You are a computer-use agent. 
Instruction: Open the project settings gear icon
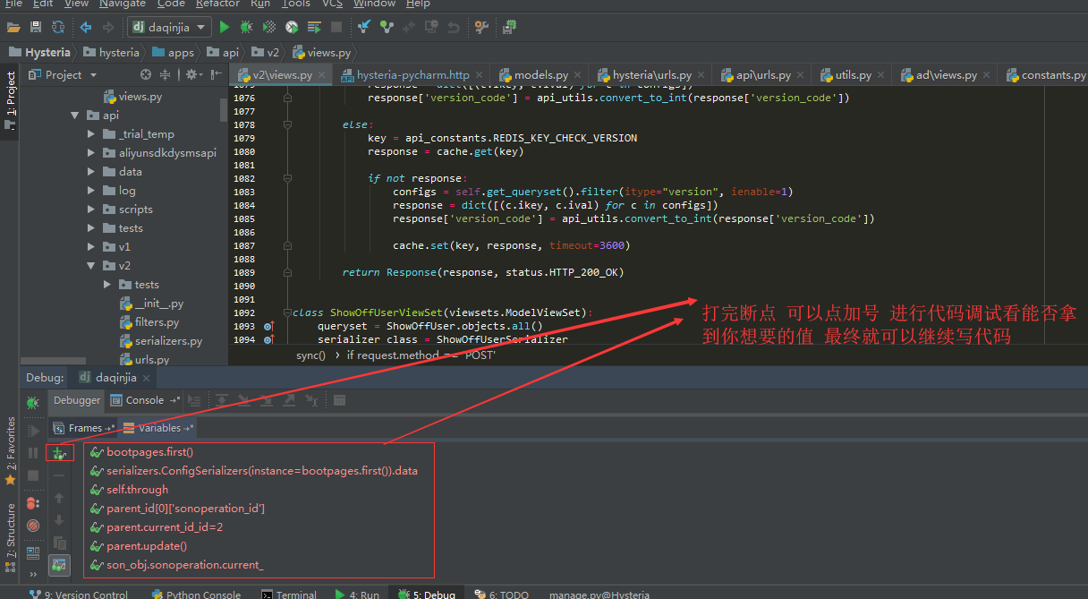(191, 75)
